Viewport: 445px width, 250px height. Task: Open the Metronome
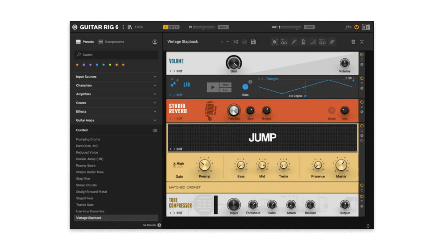[x=303, y=42]
